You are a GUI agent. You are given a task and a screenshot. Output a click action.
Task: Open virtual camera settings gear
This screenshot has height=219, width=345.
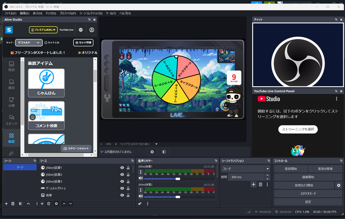339,185
